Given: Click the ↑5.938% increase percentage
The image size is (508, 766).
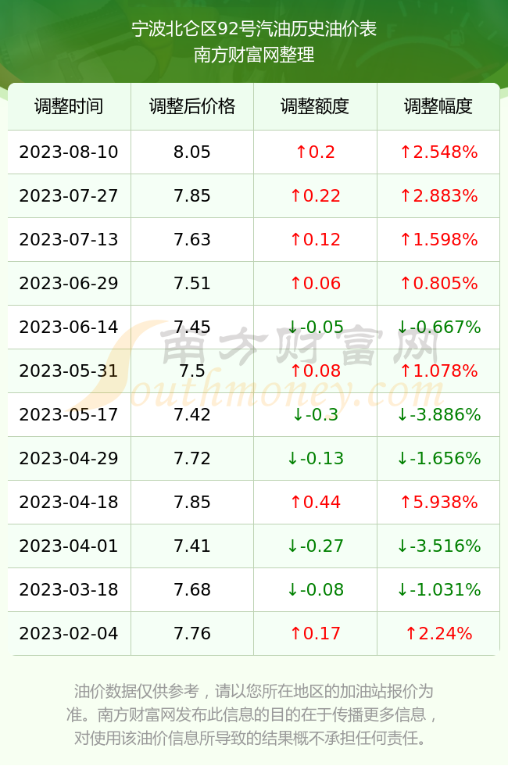Looking at the screenshot, I should pyautogui.click(x=438, y=502).
